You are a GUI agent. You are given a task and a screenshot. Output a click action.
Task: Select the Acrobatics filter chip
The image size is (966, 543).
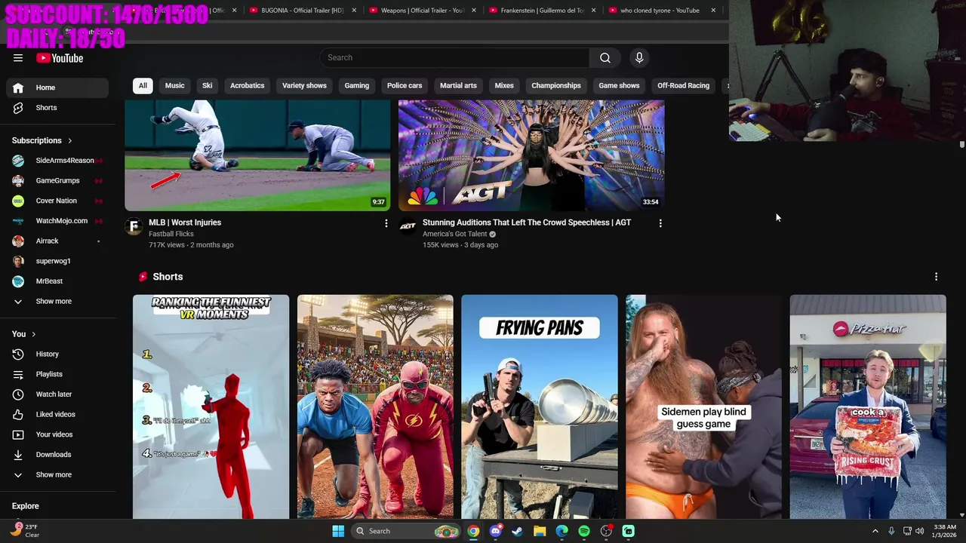pos(247,85)
